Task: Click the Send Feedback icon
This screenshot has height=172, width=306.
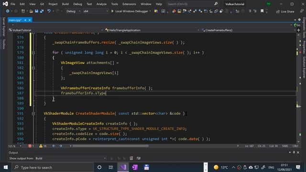Action: coord(302,11)
